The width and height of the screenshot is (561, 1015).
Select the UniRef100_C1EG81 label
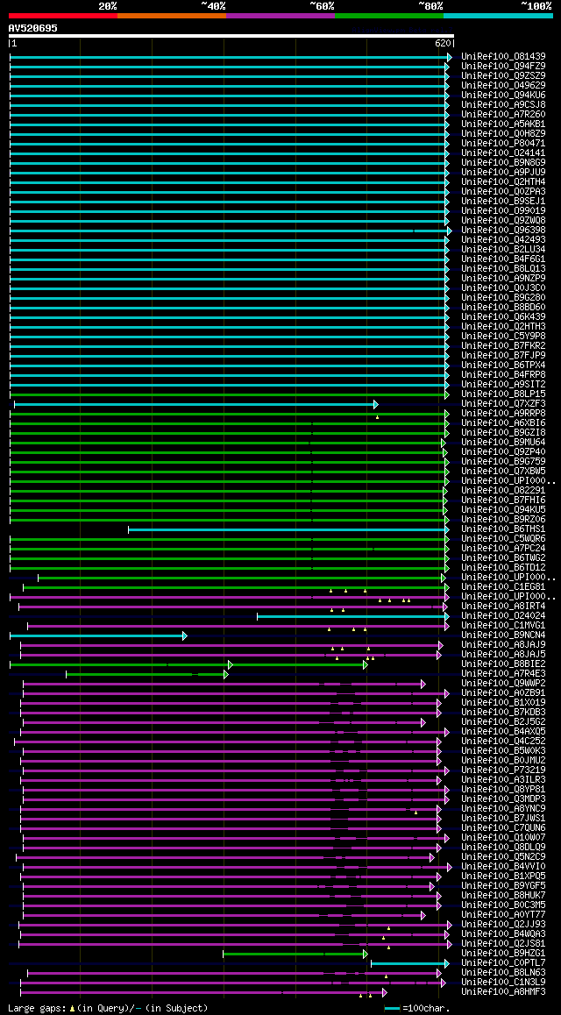click(x=503, y=587)
